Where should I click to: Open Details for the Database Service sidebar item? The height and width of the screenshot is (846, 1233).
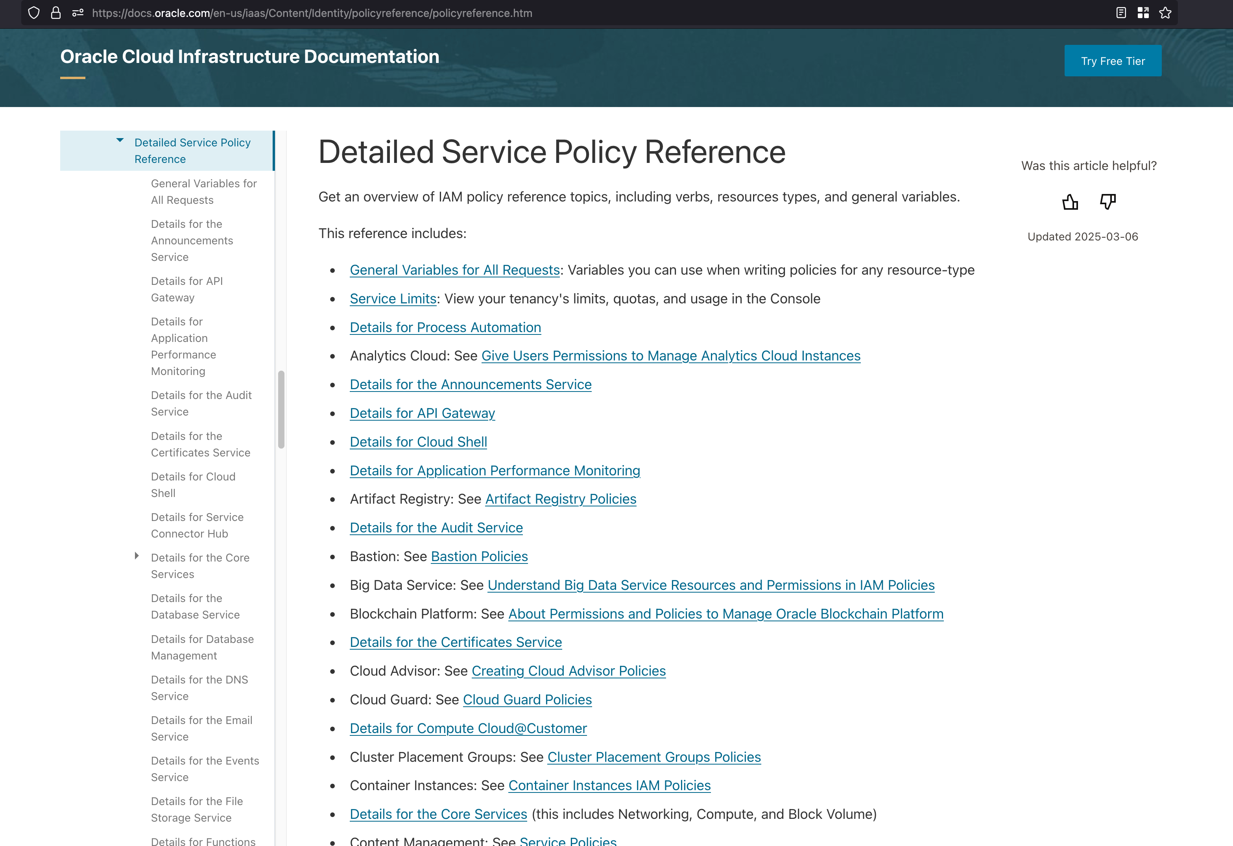click(195, 607)
